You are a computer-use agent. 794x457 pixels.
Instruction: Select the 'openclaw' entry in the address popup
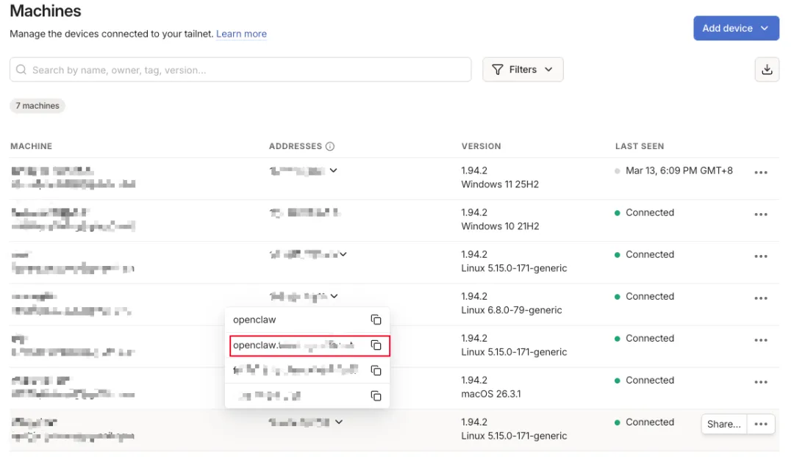[x=254, y=320]
